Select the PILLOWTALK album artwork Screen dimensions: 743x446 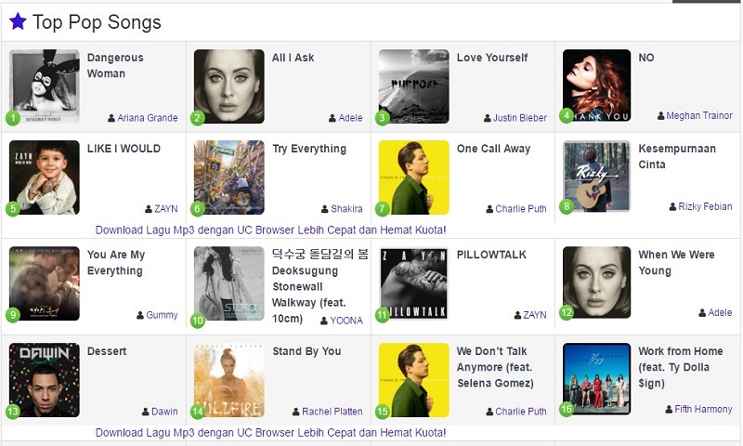tap(413, 283)
